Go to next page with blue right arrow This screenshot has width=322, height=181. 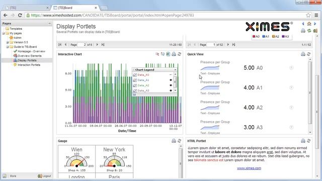point(315,24)
